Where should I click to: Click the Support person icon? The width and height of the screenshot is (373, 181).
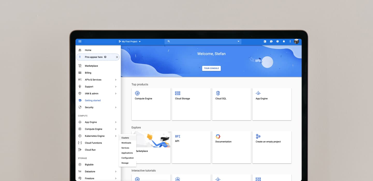click(x=80, y=87)
